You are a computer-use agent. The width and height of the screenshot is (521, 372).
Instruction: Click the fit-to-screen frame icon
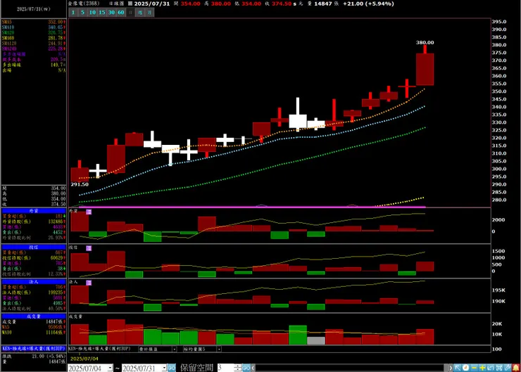[499, 368]
